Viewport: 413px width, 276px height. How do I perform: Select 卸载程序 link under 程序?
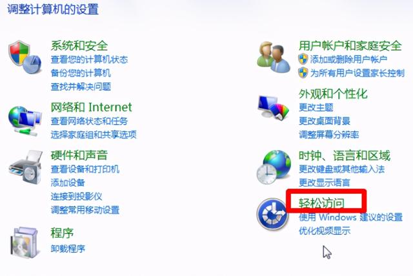[x=68, y=249]
